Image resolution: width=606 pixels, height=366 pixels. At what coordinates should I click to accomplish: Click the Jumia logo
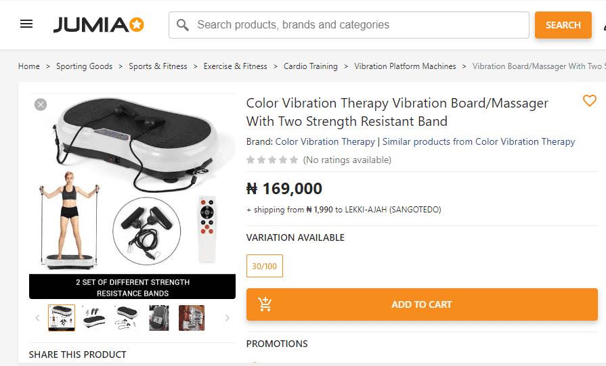[99, 25]
